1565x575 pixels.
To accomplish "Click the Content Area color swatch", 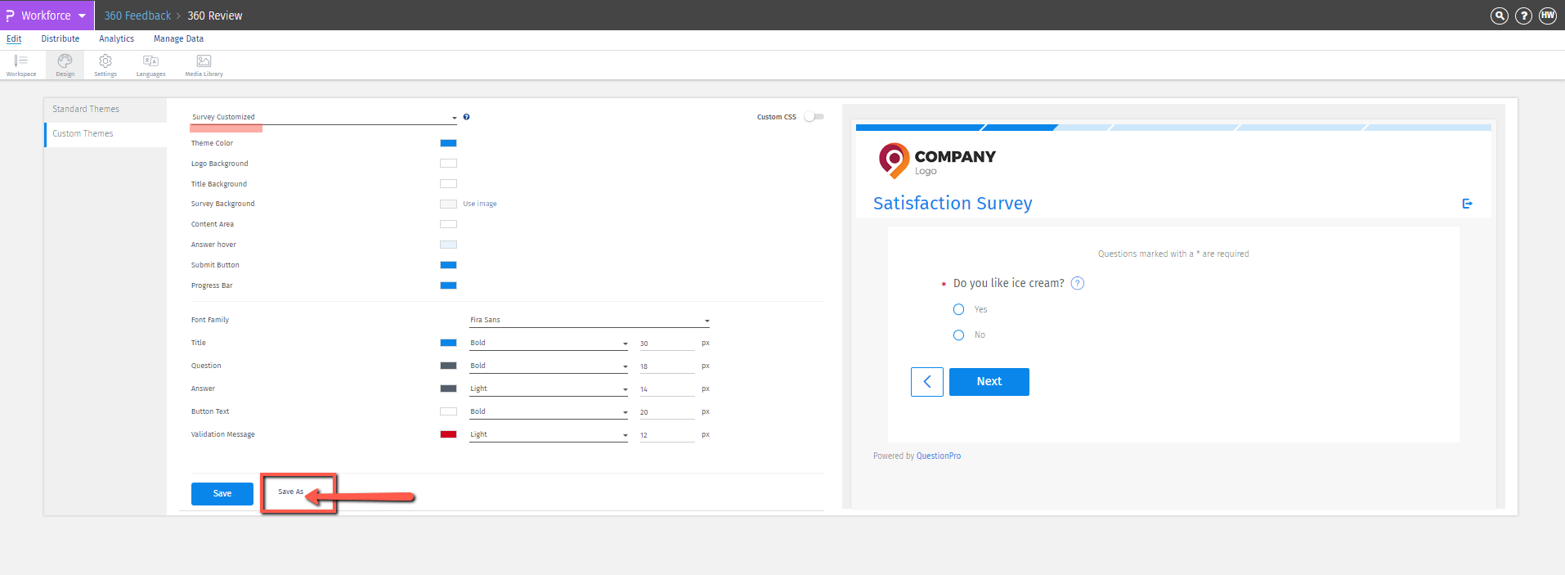I will [x=448, y=224].
